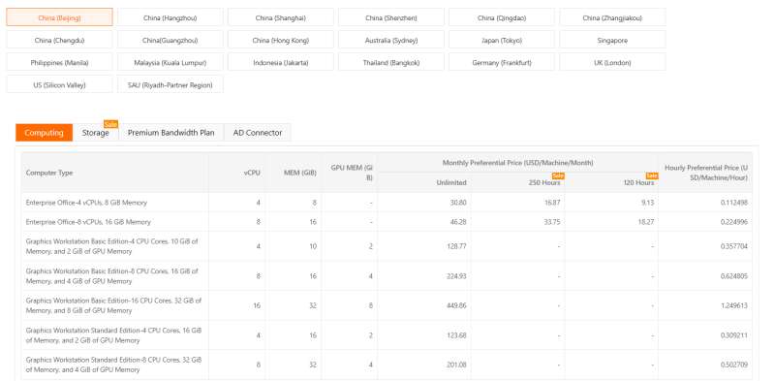Image resolution: width=775 pixels, height=381 pixels.
Task: Select Germany (Frankfurt) region
Action: (502, 63)
